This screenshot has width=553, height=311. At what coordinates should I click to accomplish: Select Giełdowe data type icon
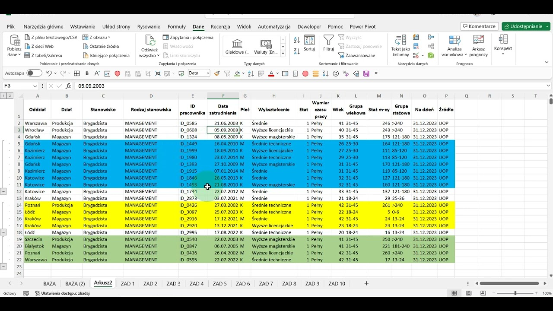pos(237,44)
